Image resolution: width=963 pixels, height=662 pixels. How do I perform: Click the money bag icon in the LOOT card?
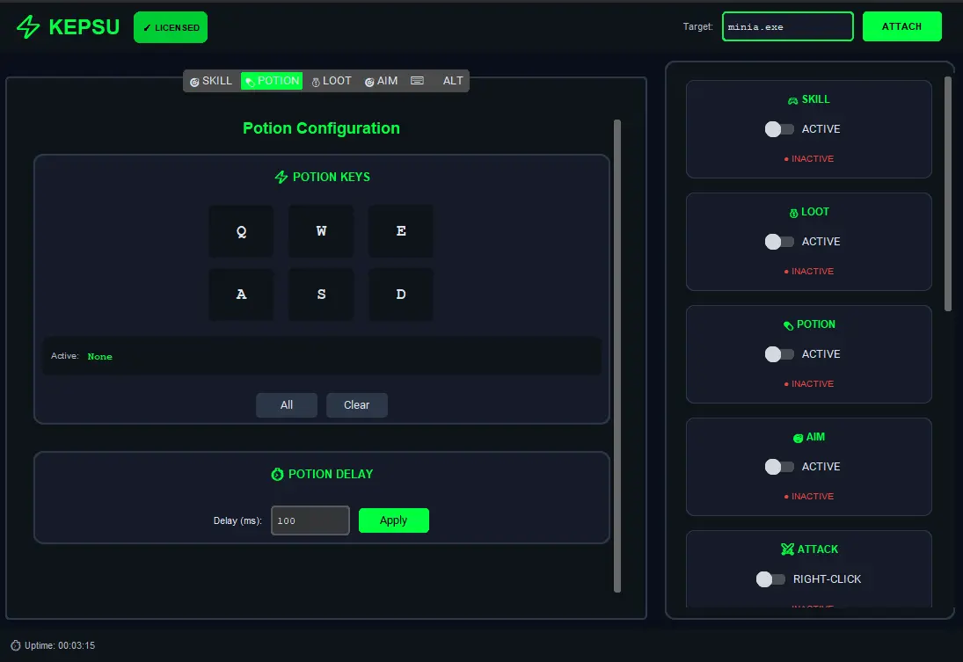pyautogui.click(x=793, y=213)
